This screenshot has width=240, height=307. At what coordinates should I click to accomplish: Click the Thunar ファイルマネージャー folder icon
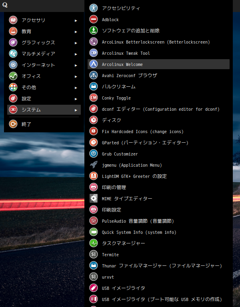coord(94,265)
